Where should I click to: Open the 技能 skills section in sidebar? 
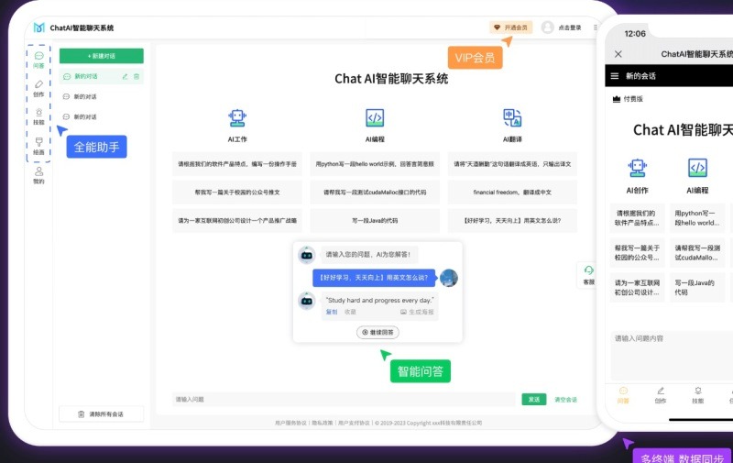[38, 116]
